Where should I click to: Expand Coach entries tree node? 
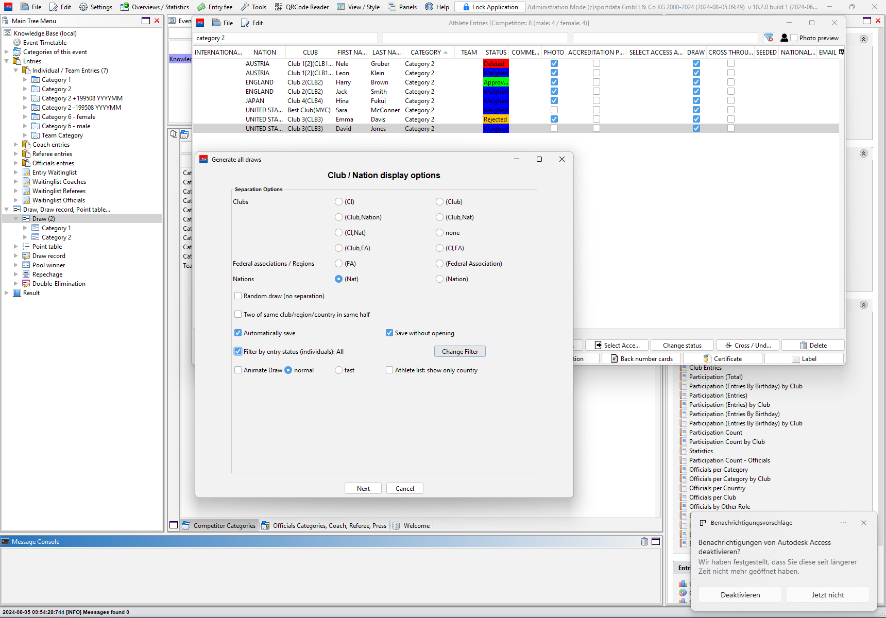pyautogui.click(x=16, y=145)
